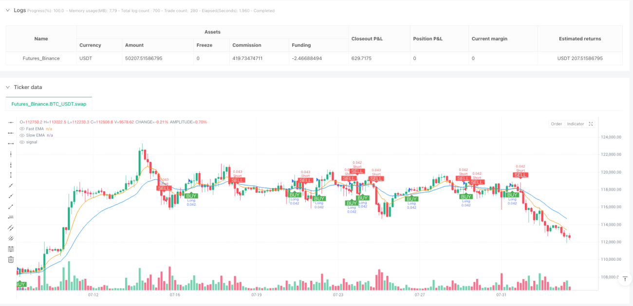The image size is (633, 306).
Task: Select the parallel channel drawing tool
Action: 11,228
